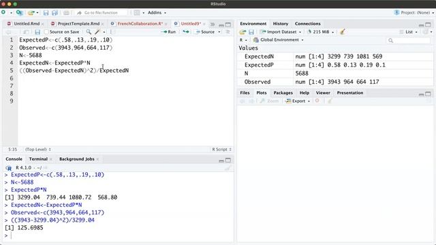436x245 pixels.
Task: Show hidden source tabs with chevron
Action: [x=213, y=24]
